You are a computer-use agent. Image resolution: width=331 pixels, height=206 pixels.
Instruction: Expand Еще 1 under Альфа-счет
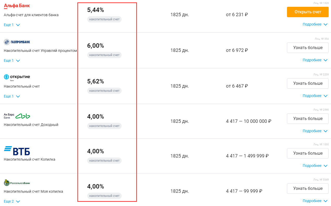(x=12, y=25)
